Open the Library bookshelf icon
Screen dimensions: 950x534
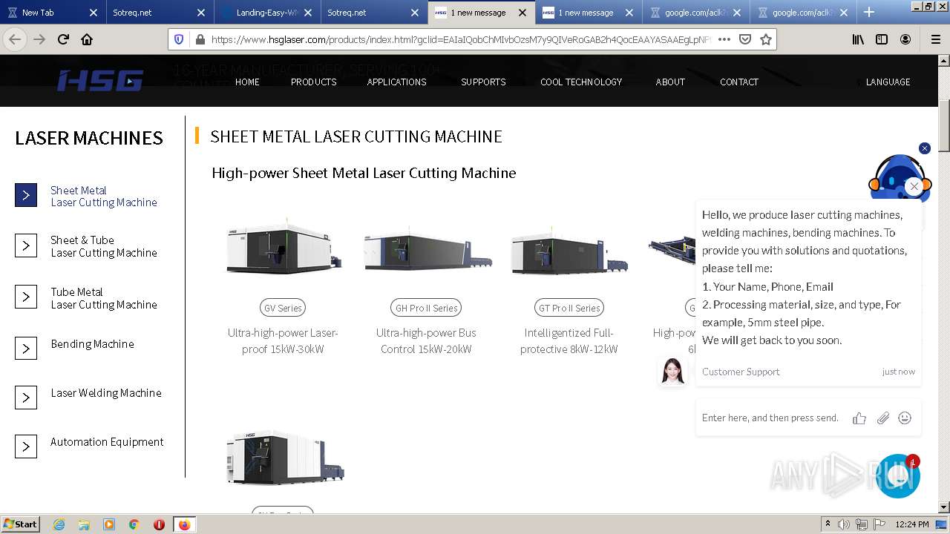pos(858,39)
